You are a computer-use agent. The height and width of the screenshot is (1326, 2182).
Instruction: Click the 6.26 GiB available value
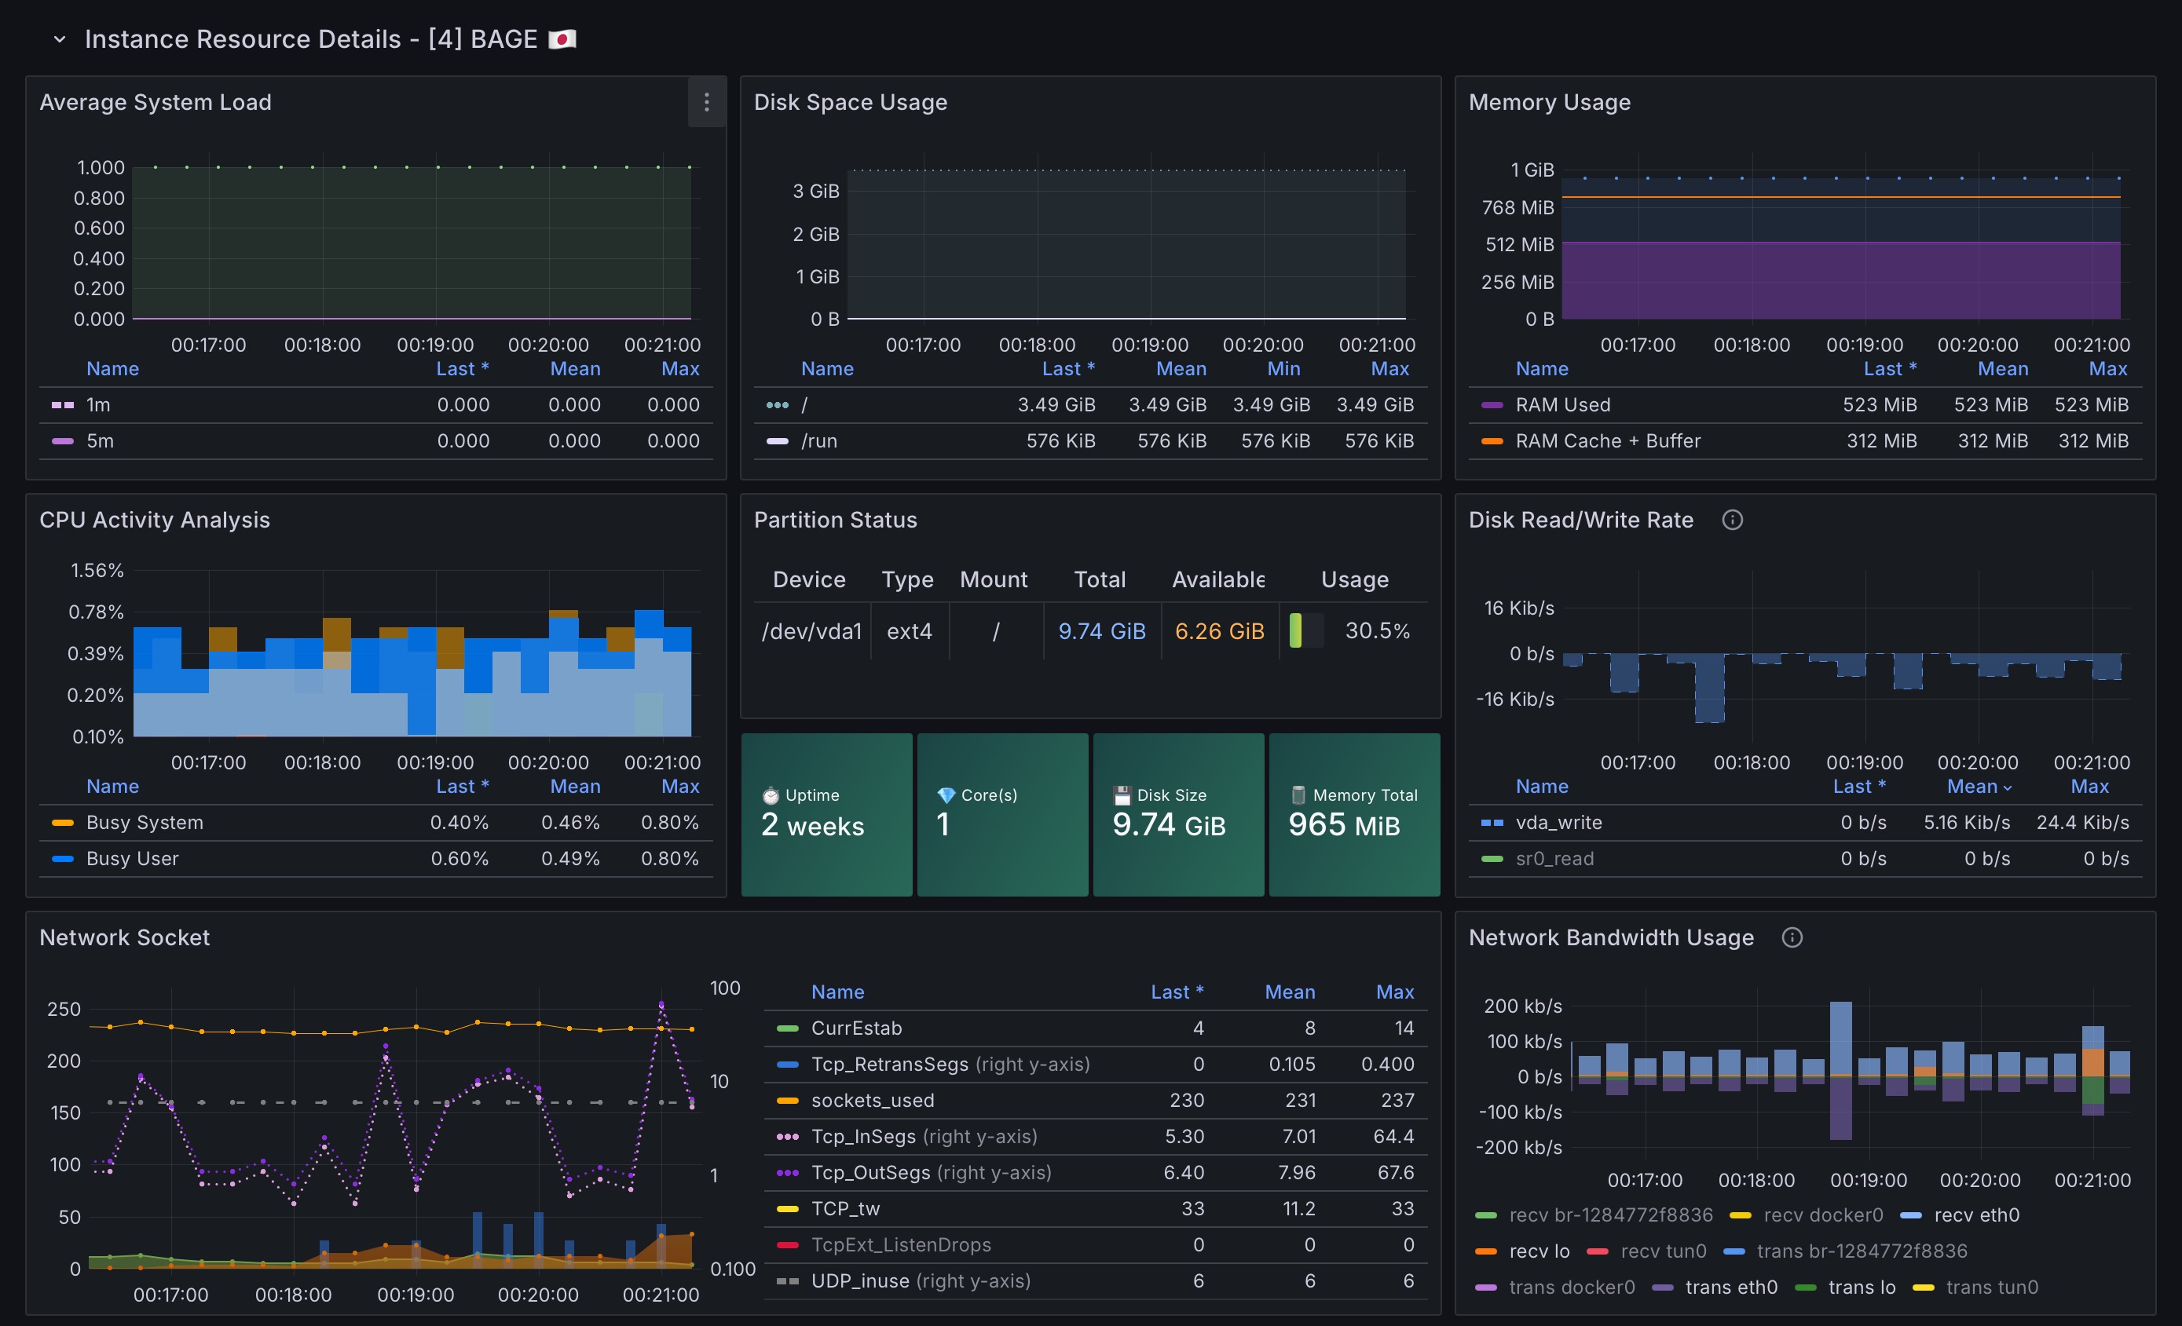tap(1218, 630)
